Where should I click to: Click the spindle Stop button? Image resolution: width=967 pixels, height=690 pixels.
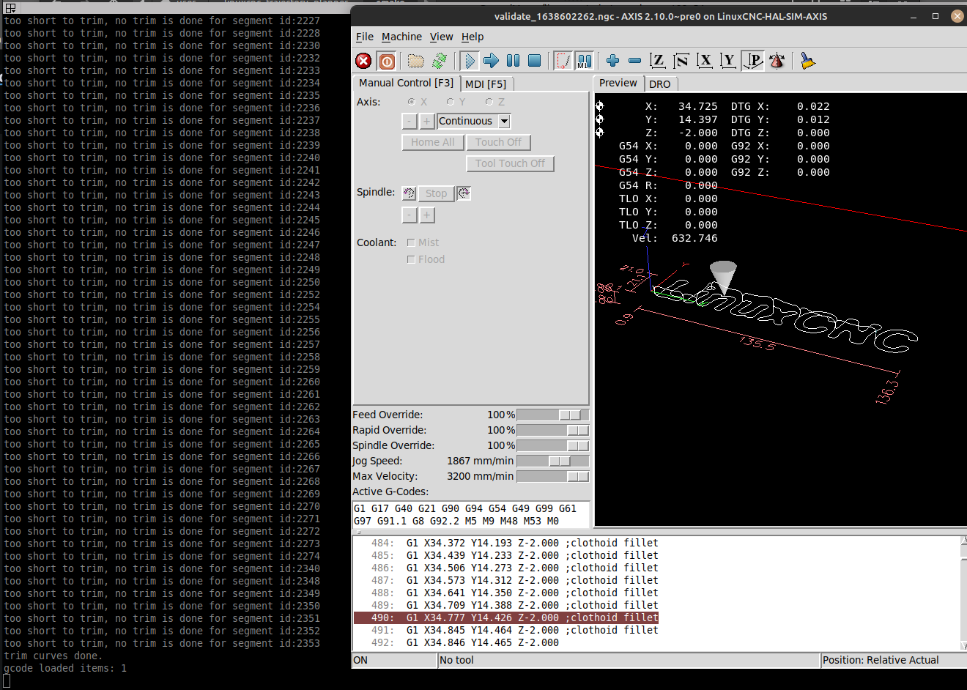[x=436, y=193]
